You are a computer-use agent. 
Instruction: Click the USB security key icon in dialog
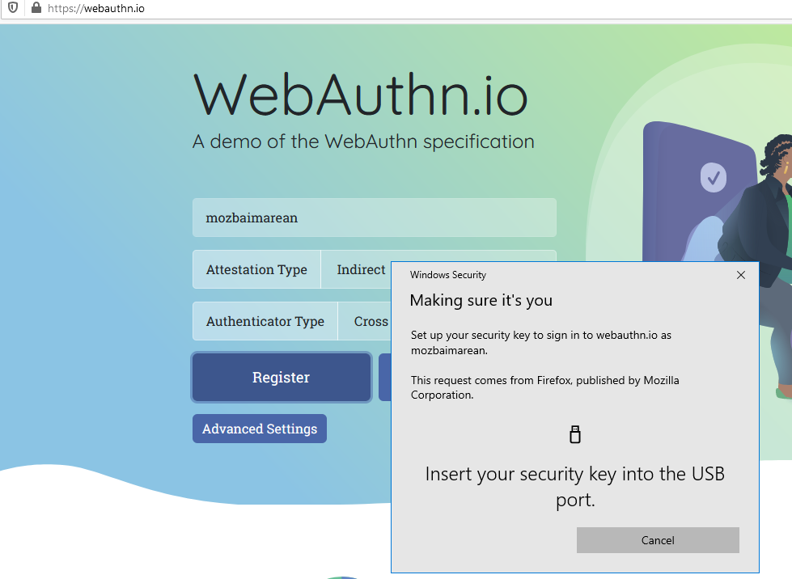point(575,434)
